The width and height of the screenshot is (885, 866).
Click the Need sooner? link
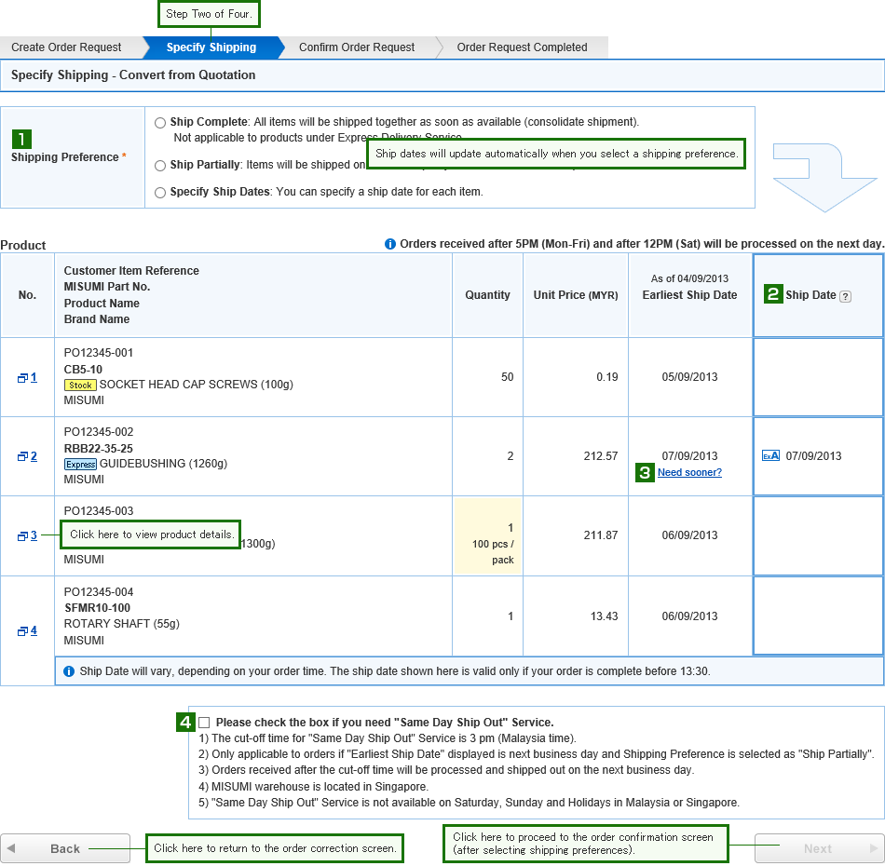coord(689,473)
